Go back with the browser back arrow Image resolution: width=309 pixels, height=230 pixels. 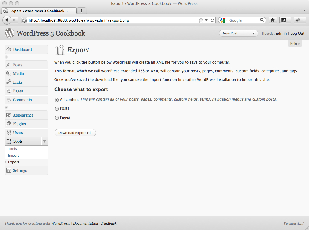click(x=7, y=20)
